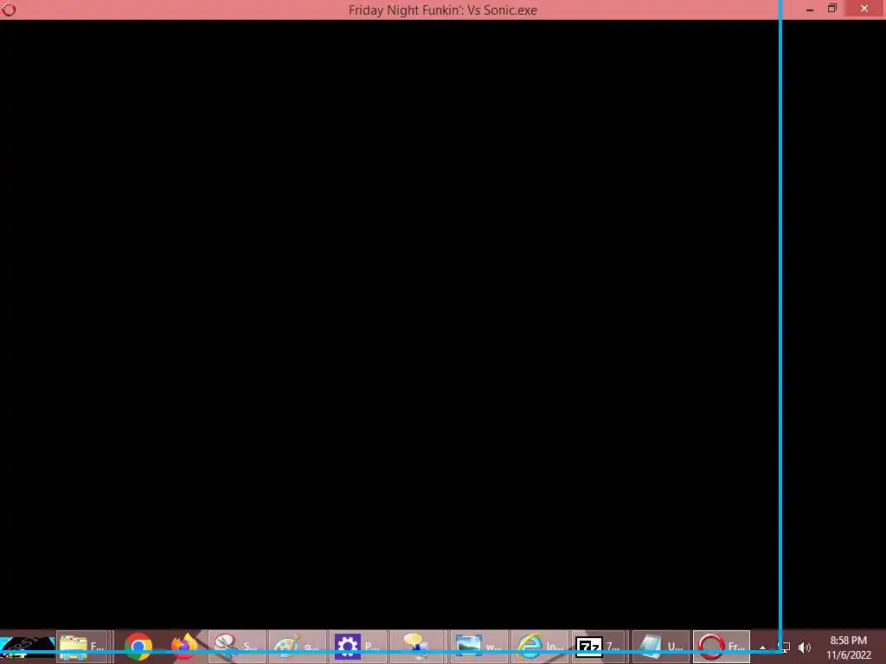Close the Vs Sonic.exe window
886x664 pixels.
[x=864, y=9]
